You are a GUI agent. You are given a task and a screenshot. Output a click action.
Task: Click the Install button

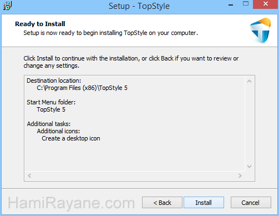pos(204,203)
